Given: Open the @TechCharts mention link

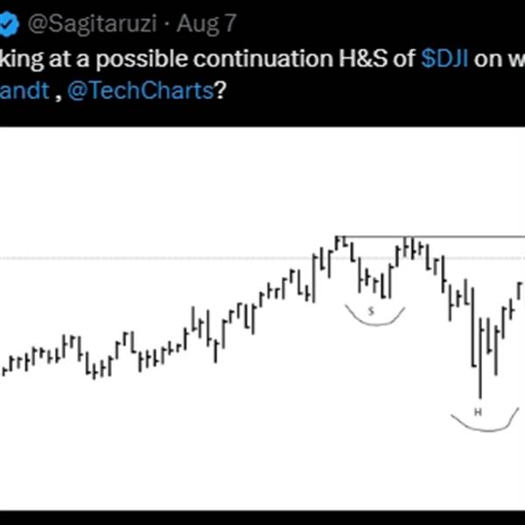Looking at the screenshot, I should point(140,90).
